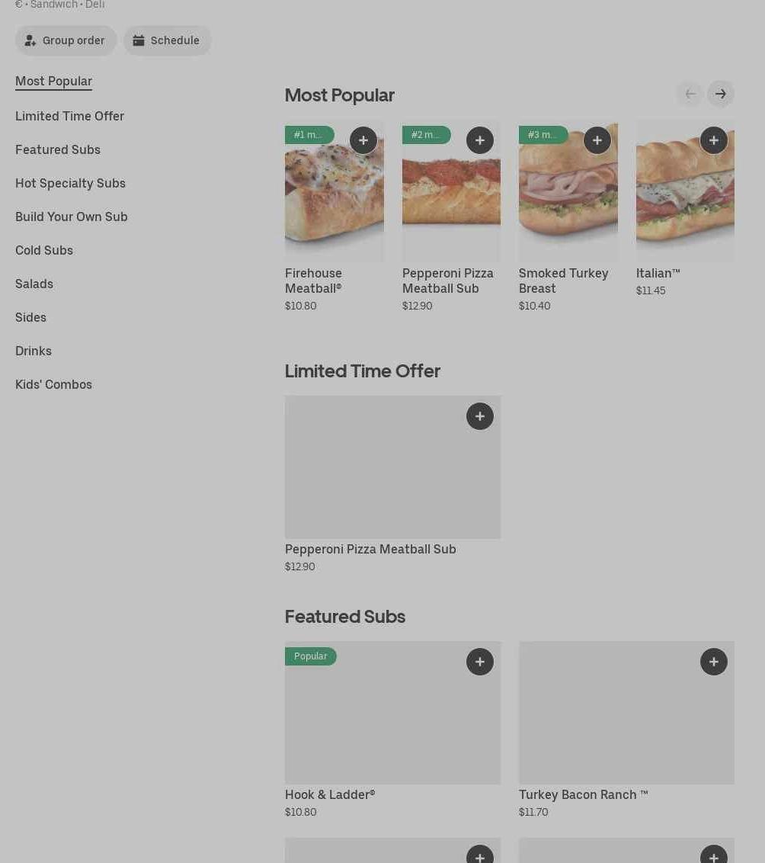The height and width of the screenshot is (863, 765).
Task: Open Hook & Ladder item title
Action: (x=330, y=794)
